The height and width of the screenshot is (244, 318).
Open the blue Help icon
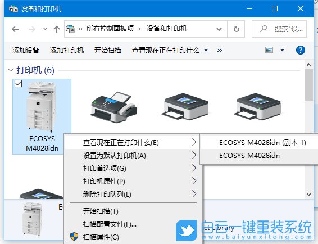(301, 50)
